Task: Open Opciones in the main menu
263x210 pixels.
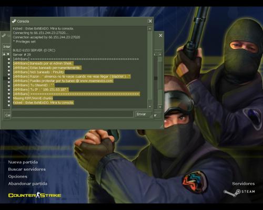Action: pyautogui.click(x=17, y=176)
